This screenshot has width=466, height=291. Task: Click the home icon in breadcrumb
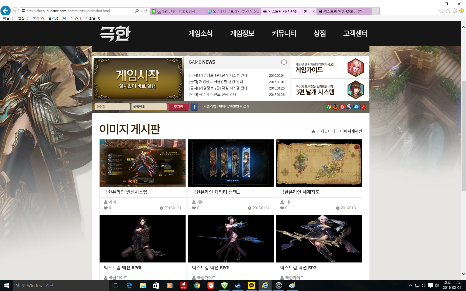313,132
